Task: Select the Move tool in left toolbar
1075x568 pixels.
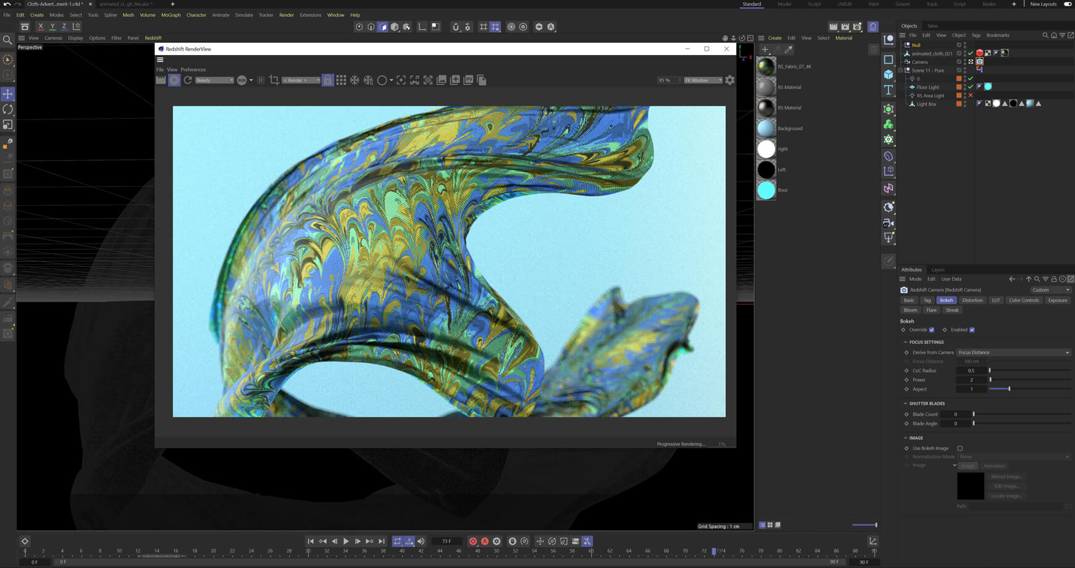Action: [8, 94]
